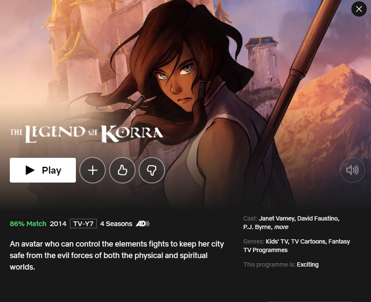Viewport: 371px width, 302px height.
Task: Rate the show with thumbs up
Action: pos(122,170)
